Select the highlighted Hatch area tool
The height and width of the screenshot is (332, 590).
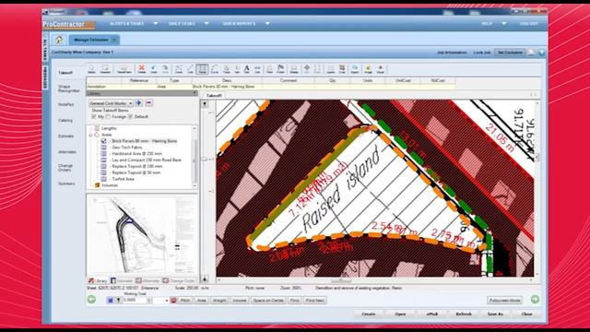click(202, 69)
